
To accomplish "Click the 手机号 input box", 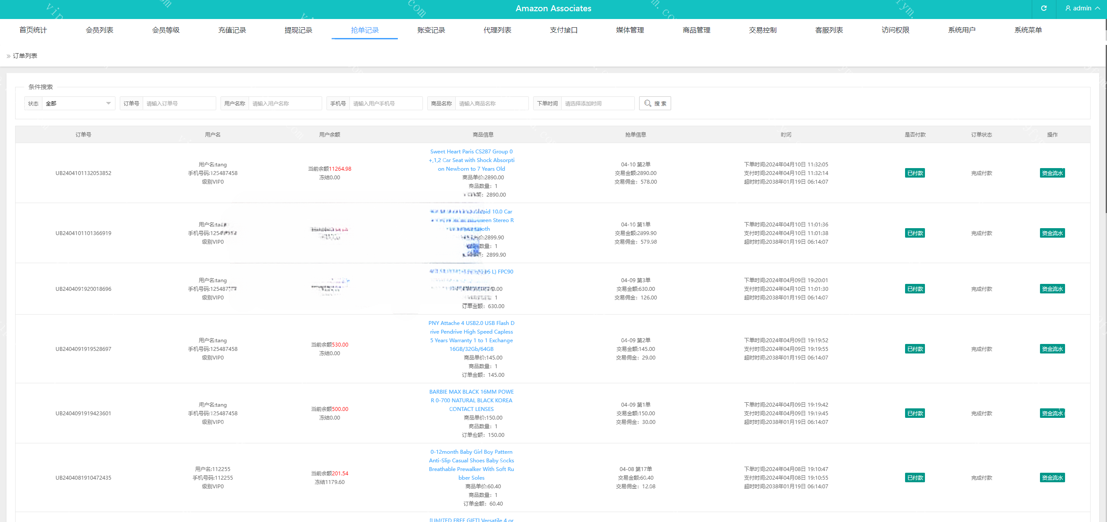I will 385,103.
